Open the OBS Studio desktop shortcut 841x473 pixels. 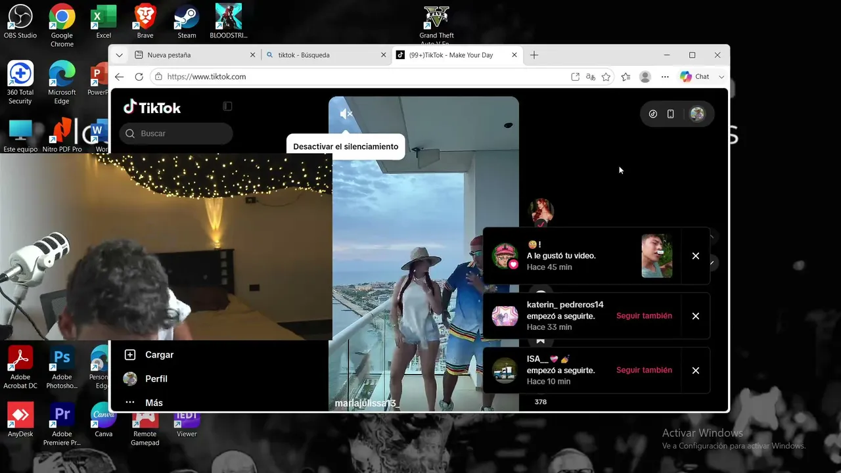(x=20, y=22)
